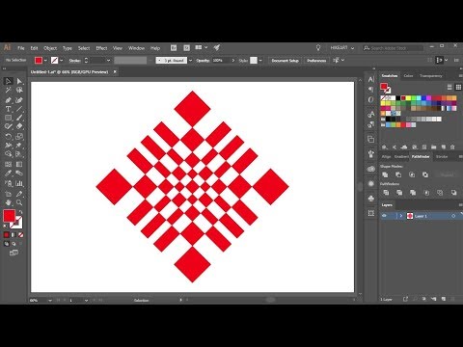This screenshot has height=347, width=463.
Task: Select the Magic Wand tool
Action: pyautogui.click(x=9, y=91)
